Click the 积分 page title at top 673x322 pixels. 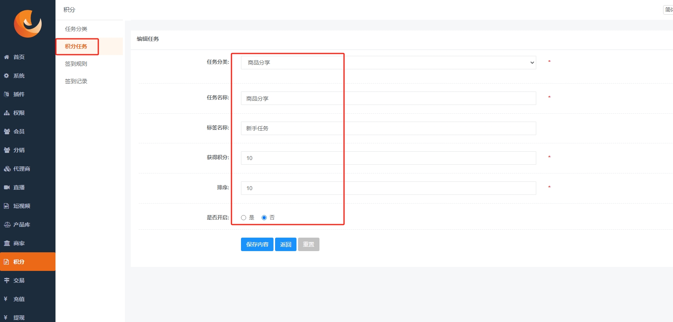pyautogui.click(x=69, y=10)
